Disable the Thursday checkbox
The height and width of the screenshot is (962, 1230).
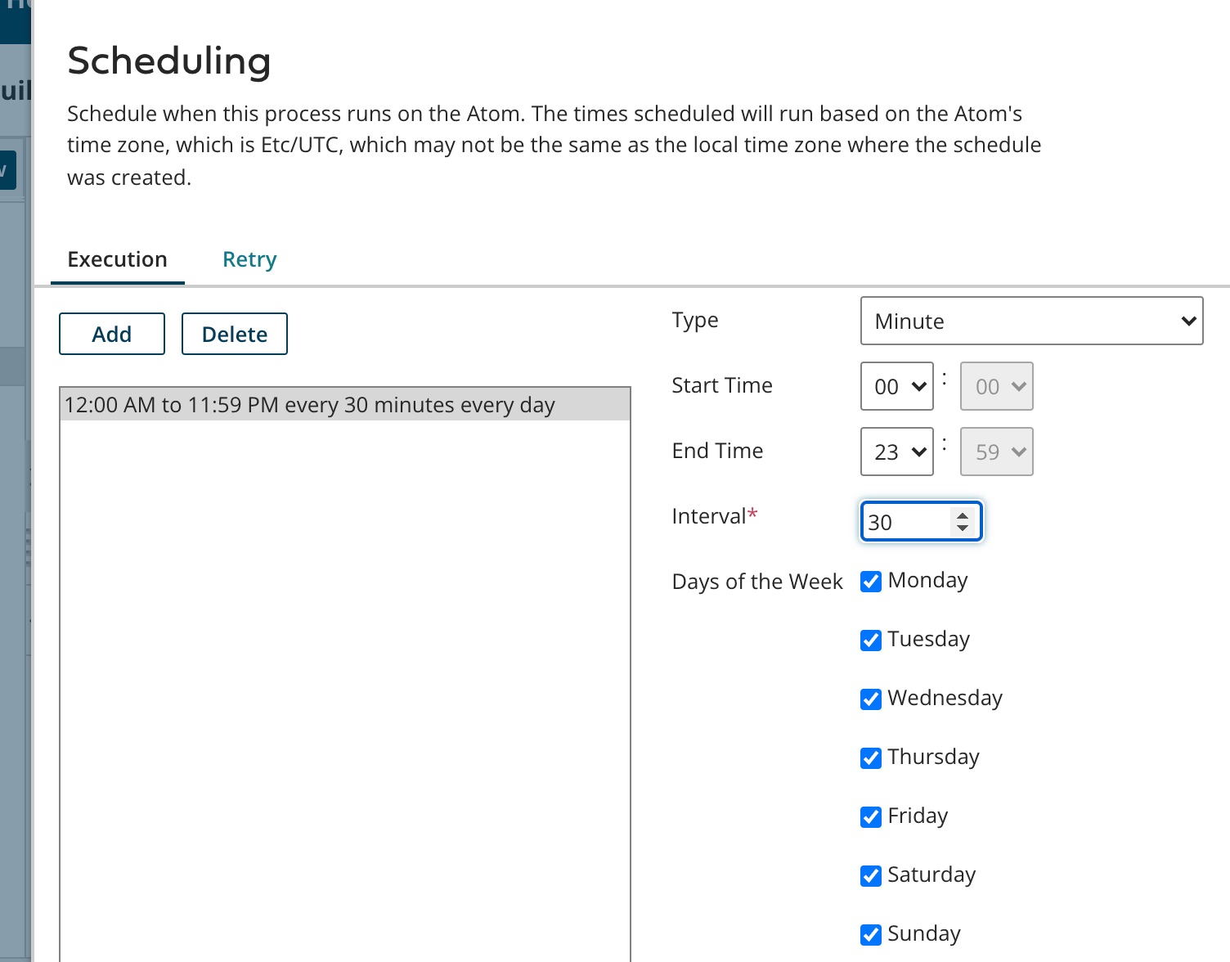871,757
